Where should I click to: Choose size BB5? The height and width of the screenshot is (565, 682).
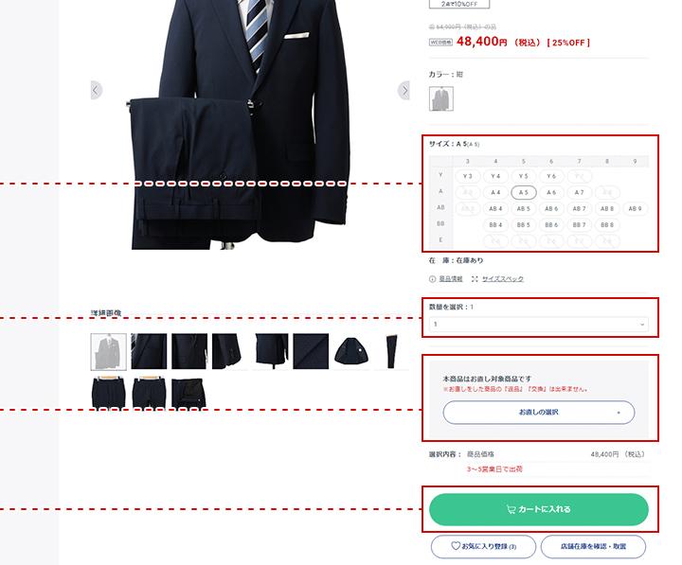pyautogui.click(x=524, y=224)
